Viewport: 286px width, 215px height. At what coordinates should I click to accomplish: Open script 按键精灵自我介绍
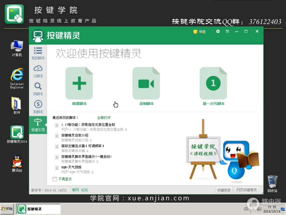(x=75, y=135)
